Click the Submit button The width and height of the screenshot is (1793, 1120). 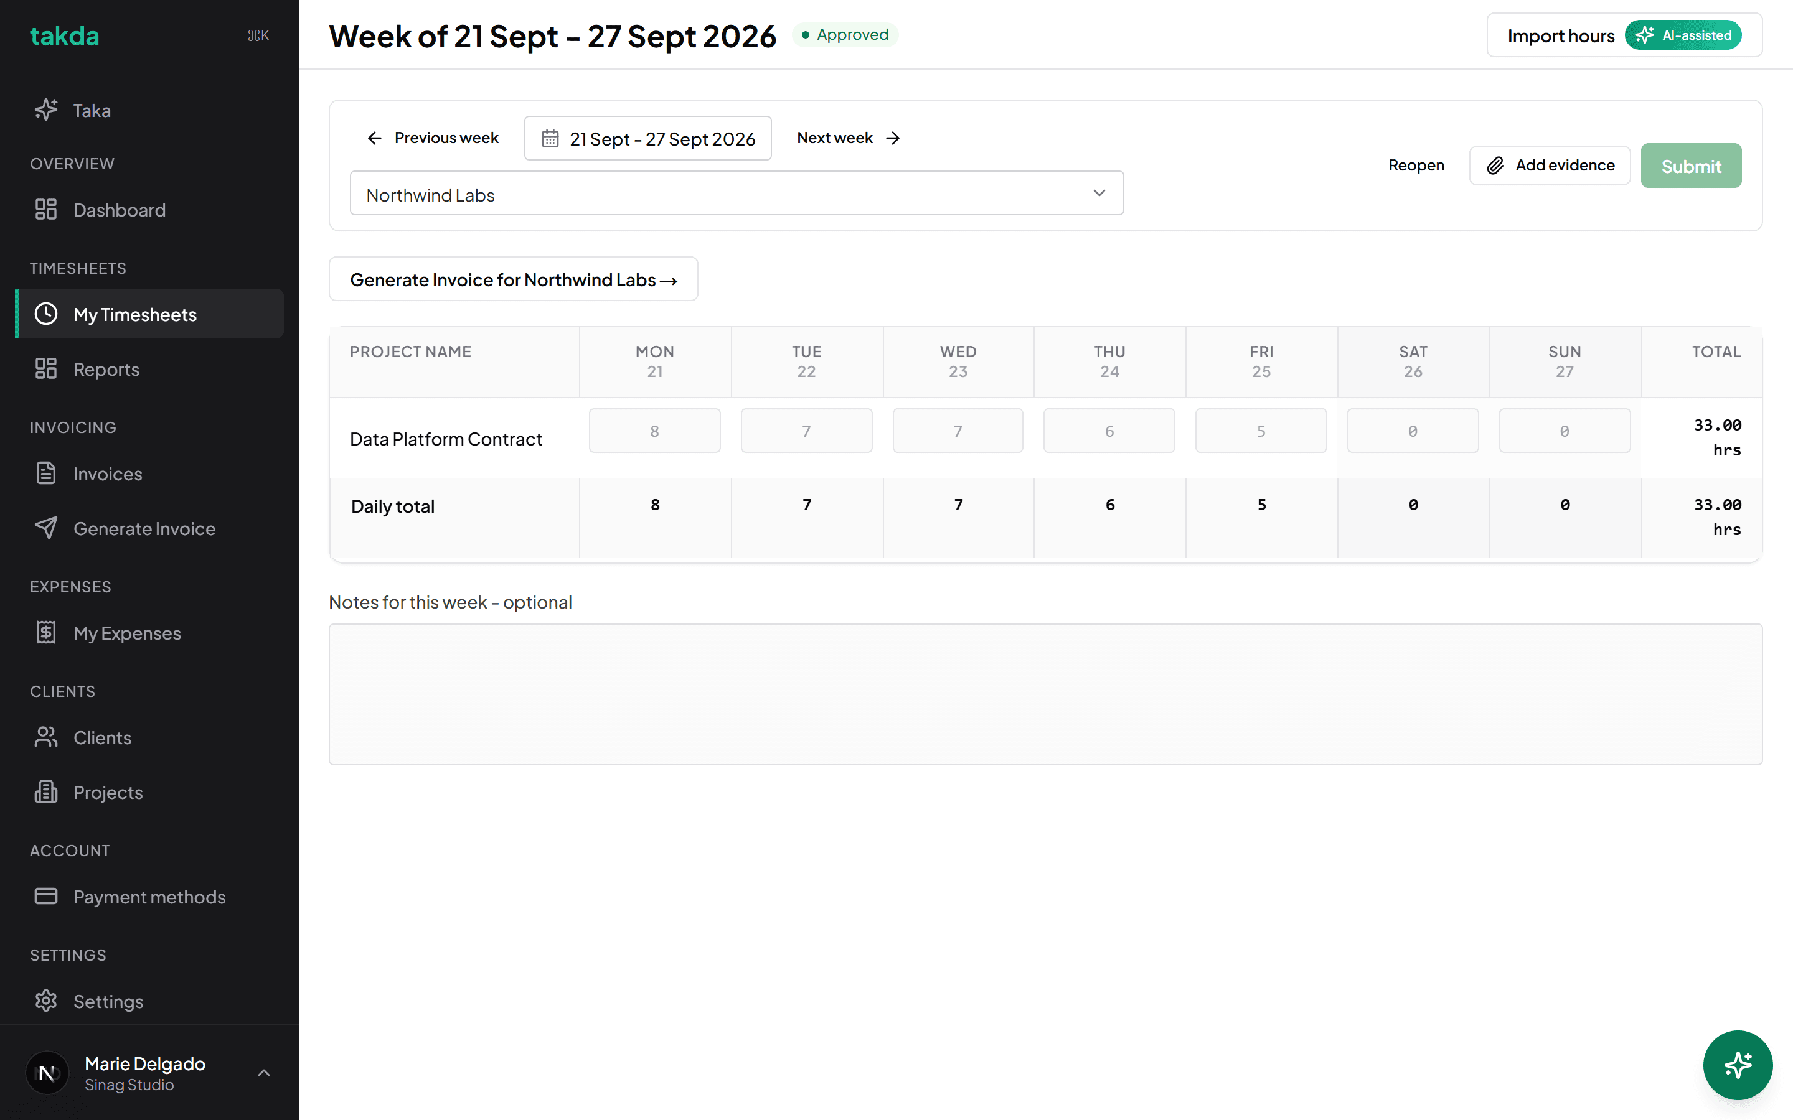[1691, 166]
